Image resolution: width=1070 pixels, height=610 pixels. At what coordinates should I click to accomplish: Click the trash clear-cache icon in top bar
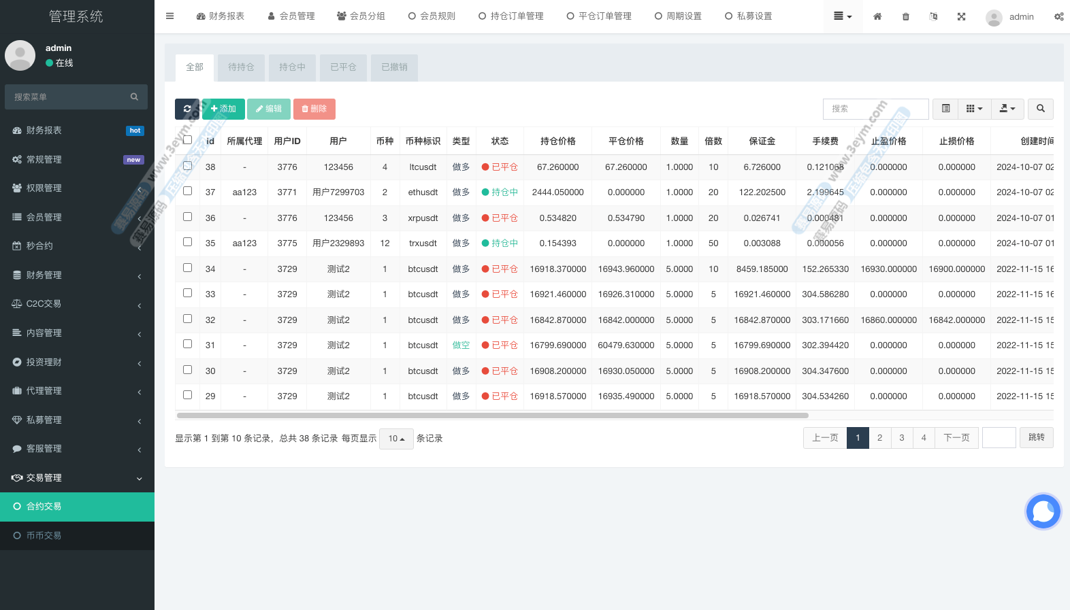click(x=905, y=16)
